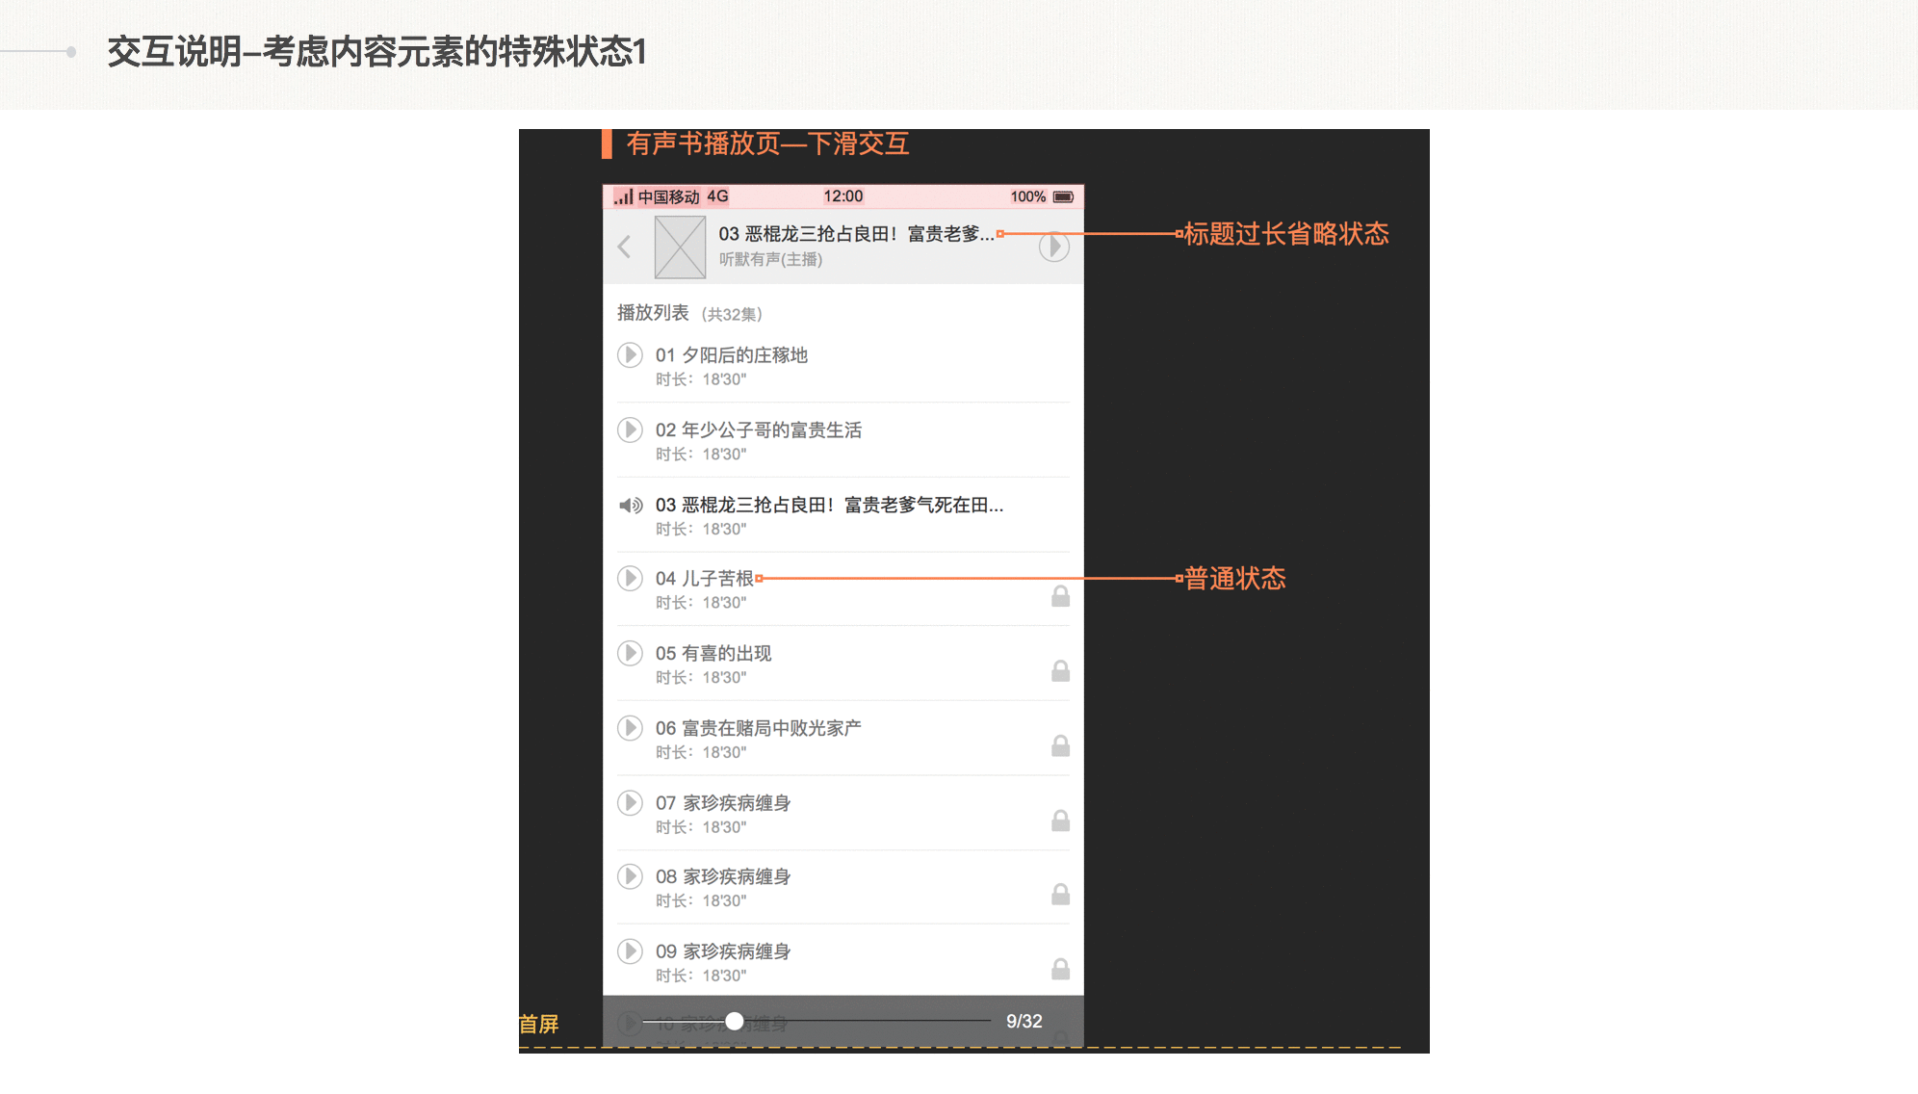Tap the play button in the header bar

[x=1054, y=247]
